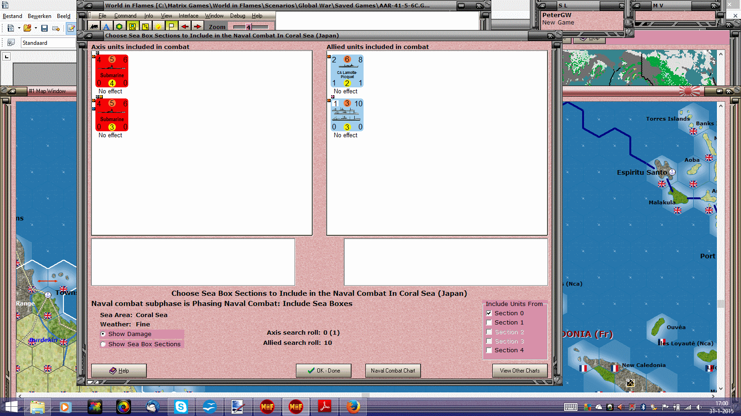Open the Window menu
Screen dimensions: 741x416
click(214, 16)
